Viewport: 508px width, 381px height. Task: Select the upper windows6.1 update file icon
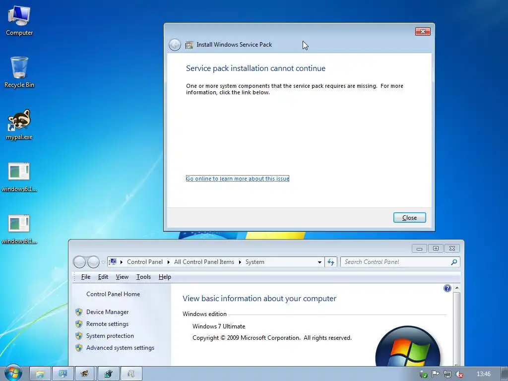[x=19, y=177]
